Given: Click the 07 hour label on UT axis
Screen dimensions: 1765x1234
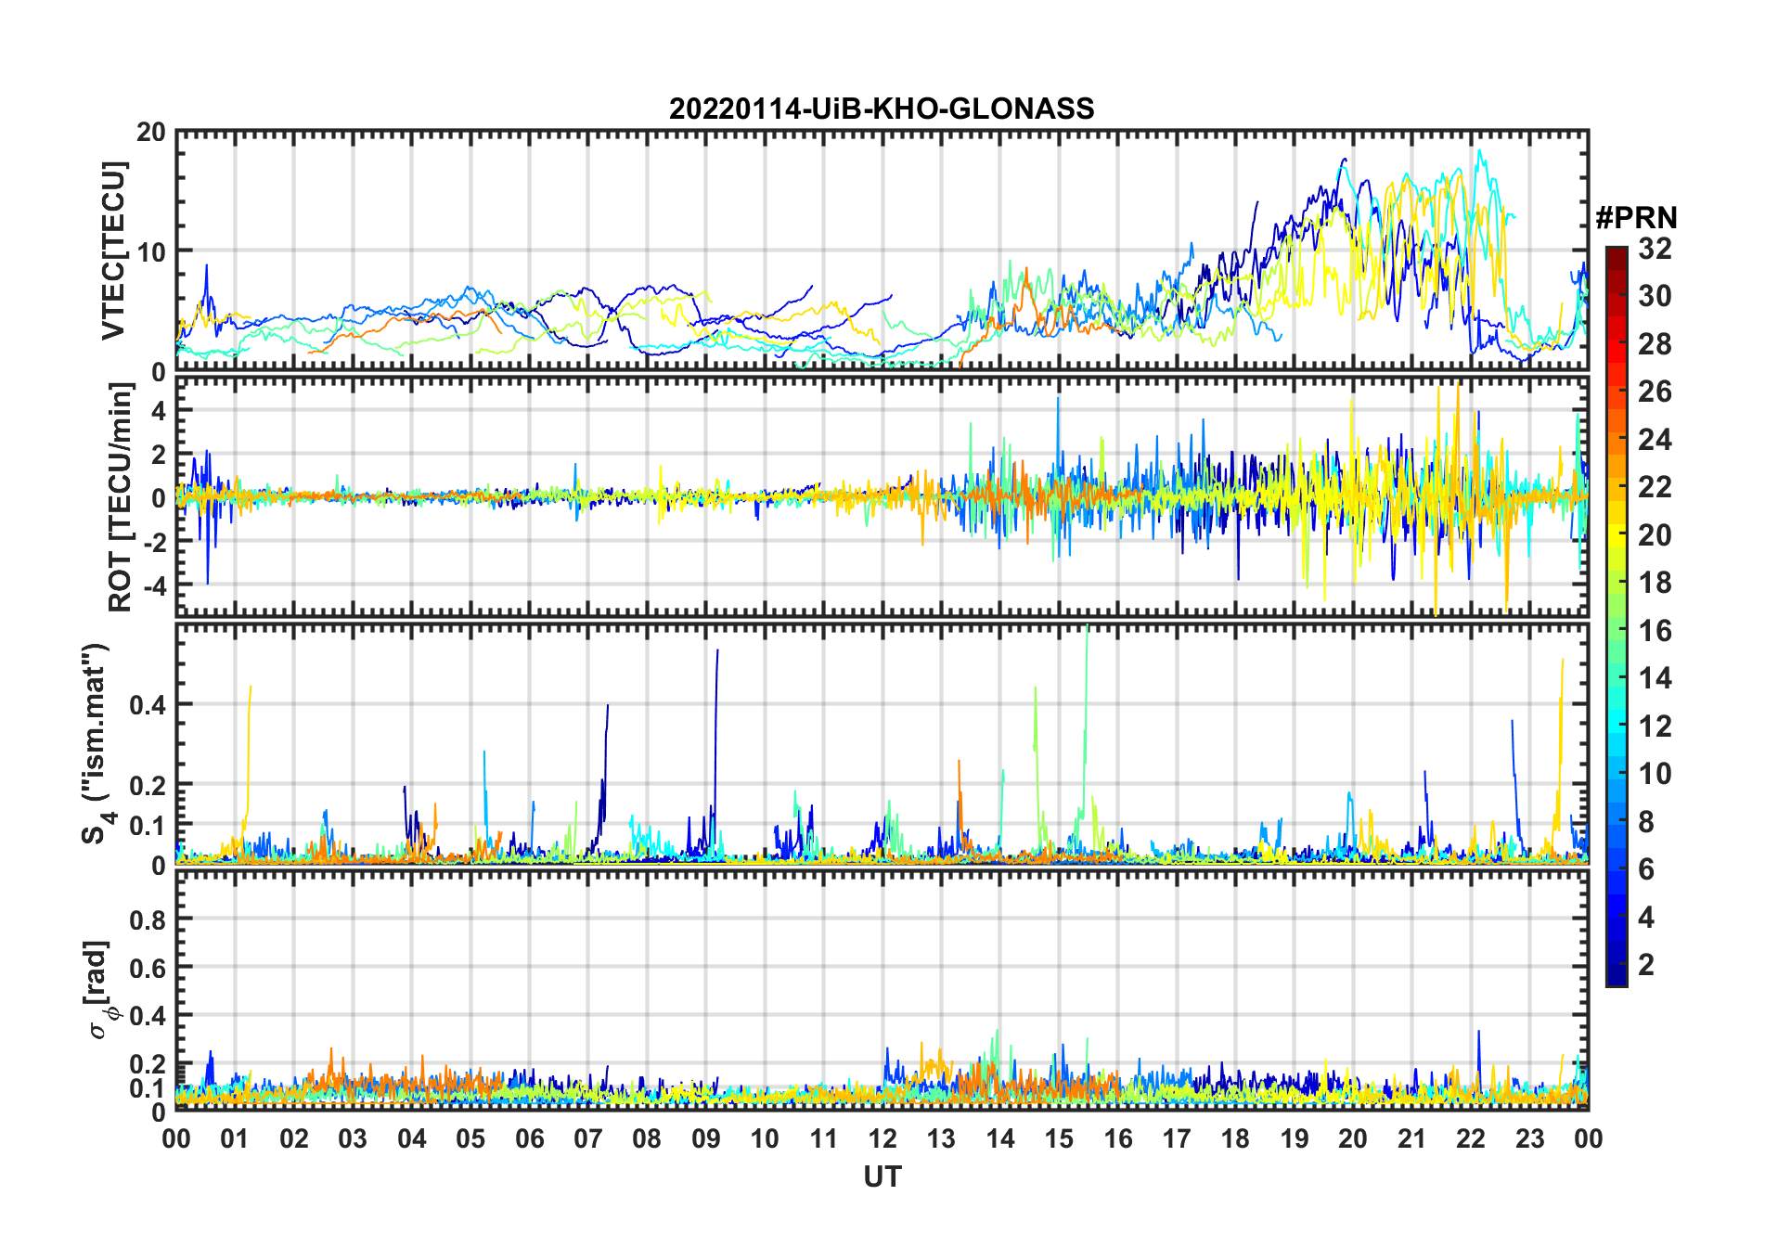Looking at the screenshot, I should tap(588, 1138).
